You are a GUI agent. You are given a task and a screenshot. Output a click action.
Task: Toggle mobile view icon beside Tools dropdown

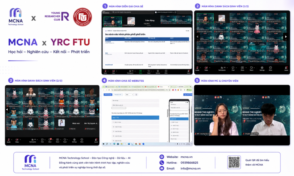136,95
